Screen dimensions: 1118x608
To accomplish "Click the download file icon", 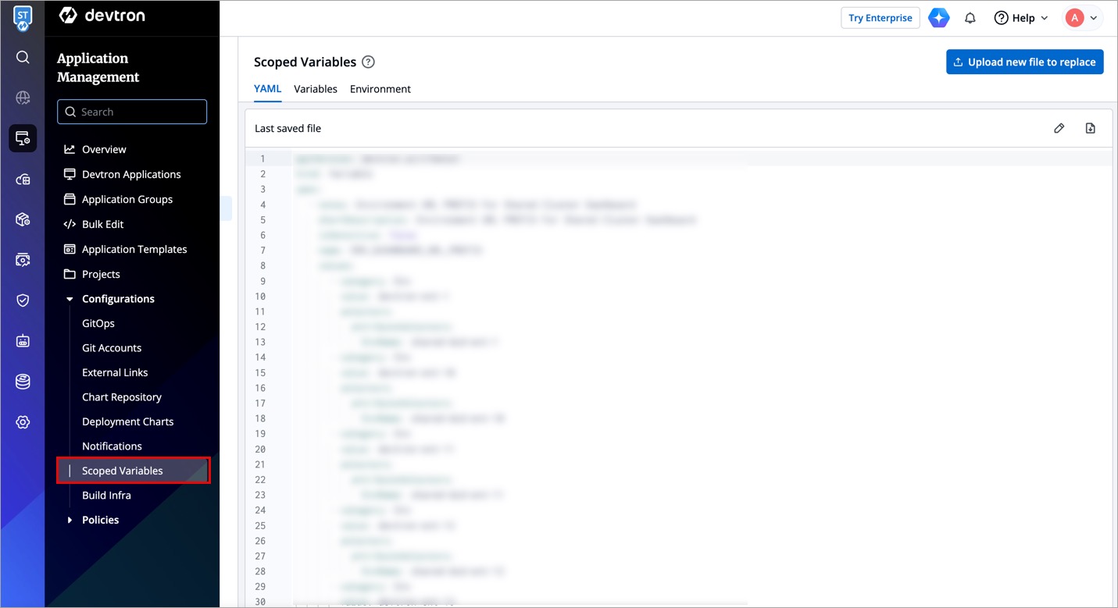I will coord(1090,128).
